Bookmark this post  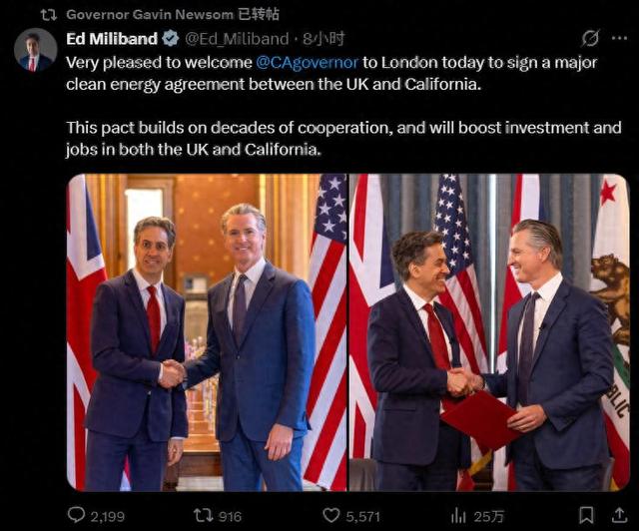(x=586, y=515)
